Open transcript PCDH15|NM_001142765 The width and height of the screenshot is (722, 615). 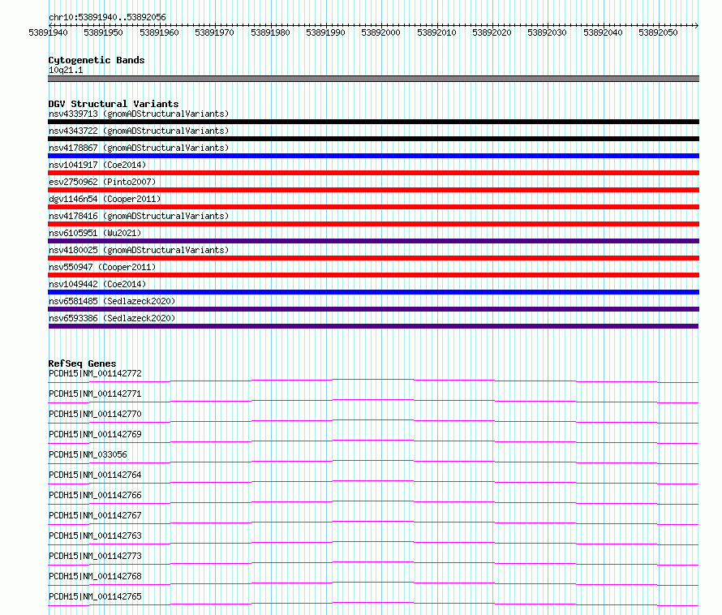(x=95, y=596)
